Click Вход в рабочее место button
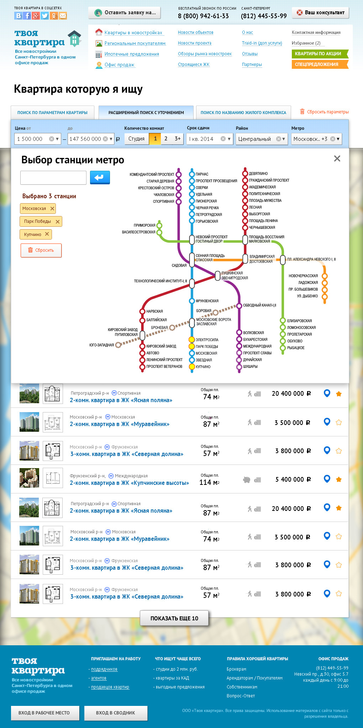Image resolution: width=363 pixels, height=728 pixels. click(45, 713)
